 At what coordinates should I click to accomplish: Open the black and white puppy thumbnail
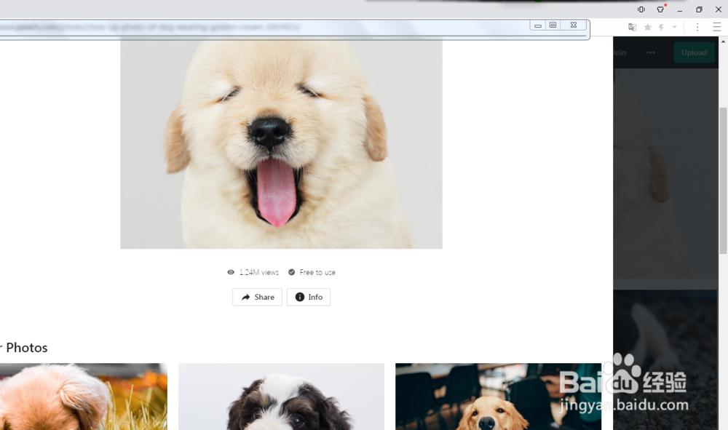[x=281, y=397]
